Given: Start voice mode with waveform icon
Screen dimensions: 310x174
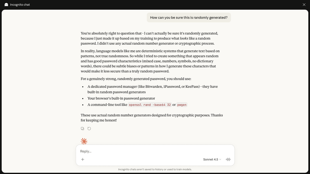Looking at the screenshot, I should point(228,159).
